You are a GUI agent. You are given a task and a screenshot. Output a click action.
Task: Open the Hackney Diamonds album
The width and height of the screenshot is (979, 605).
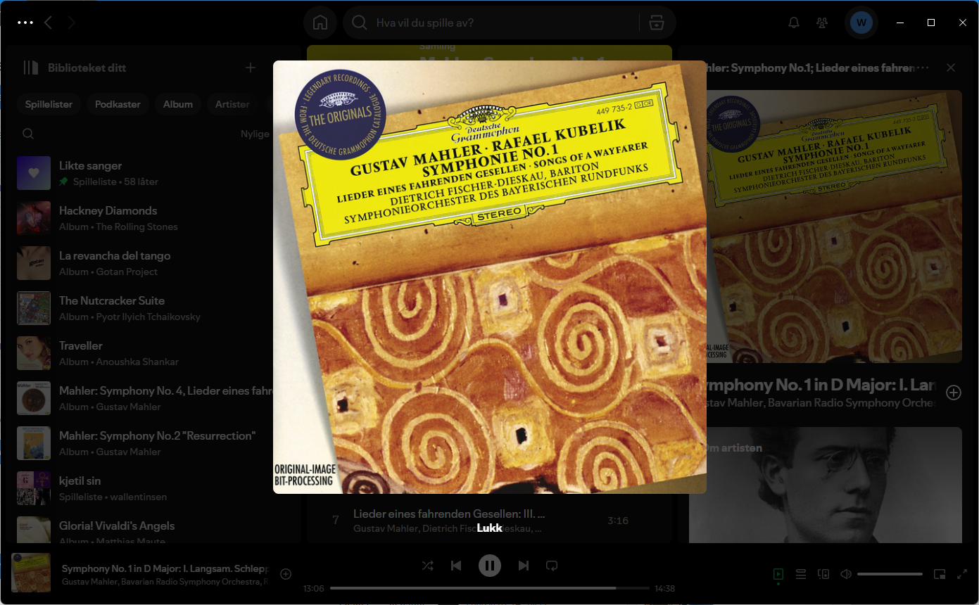tap(144, 218)
